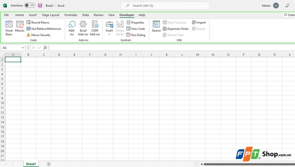This screenshot has height=167, width=295.
Task: Start Record Macro
Action: point(38,23)
